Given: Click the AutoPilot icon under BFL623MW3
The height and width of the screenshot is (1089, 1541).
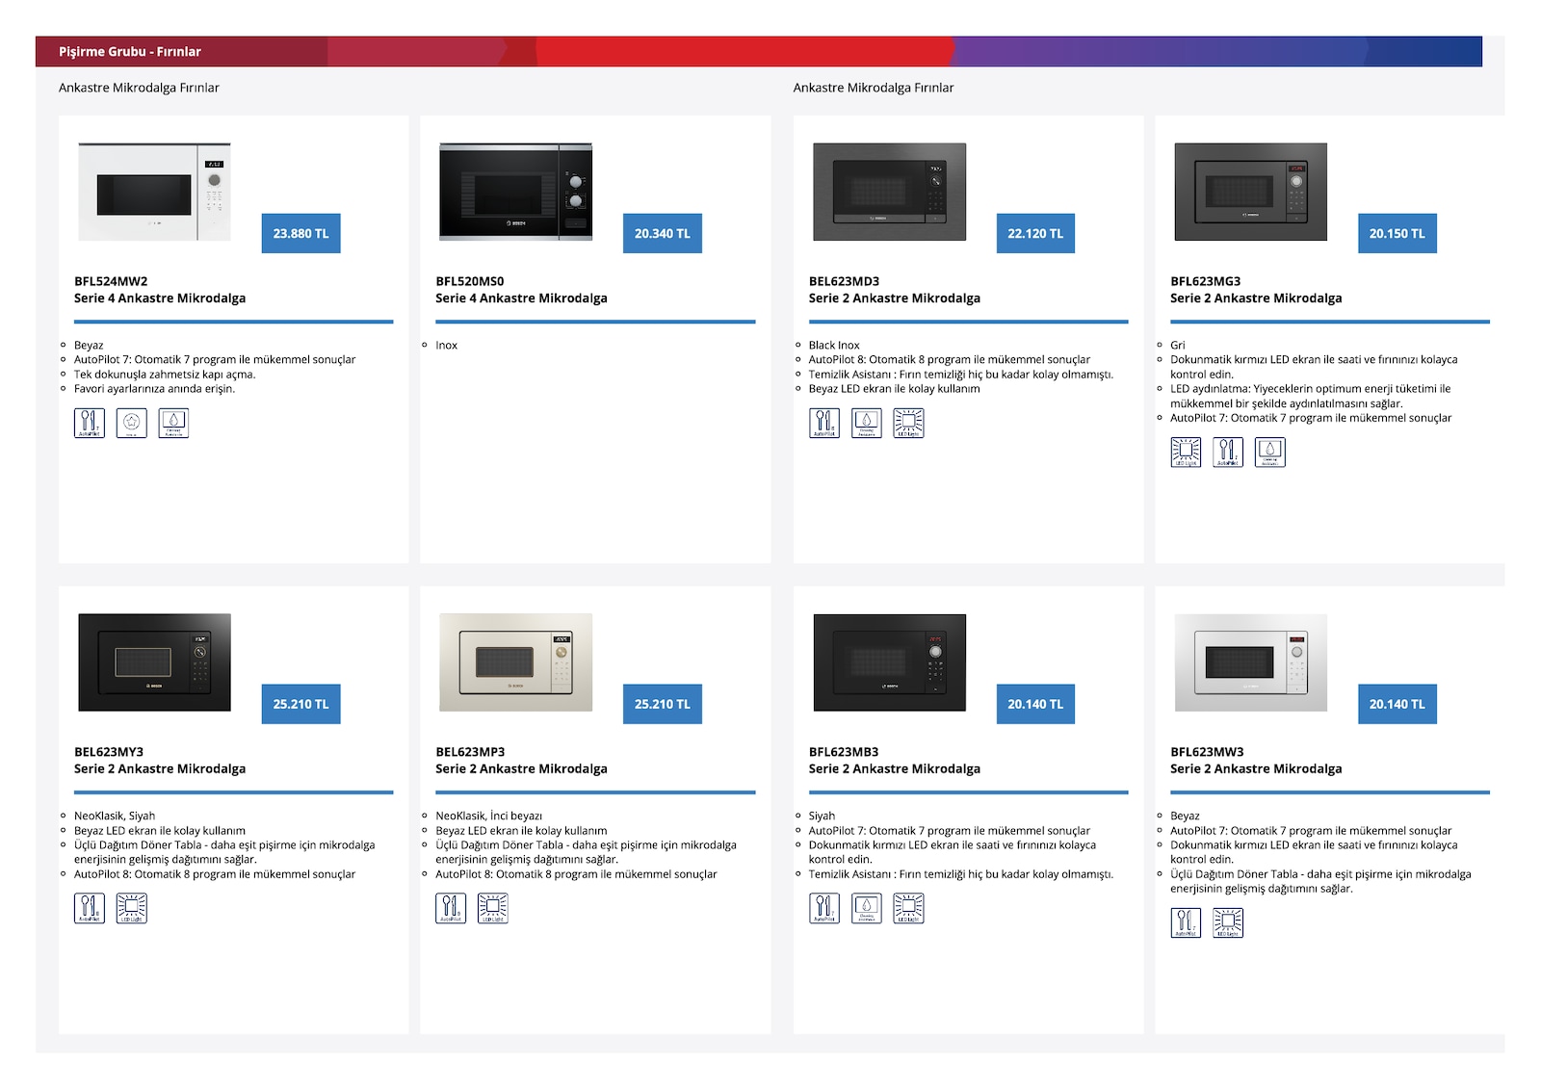Looking at the screenshot, I should pos(1186,922).
